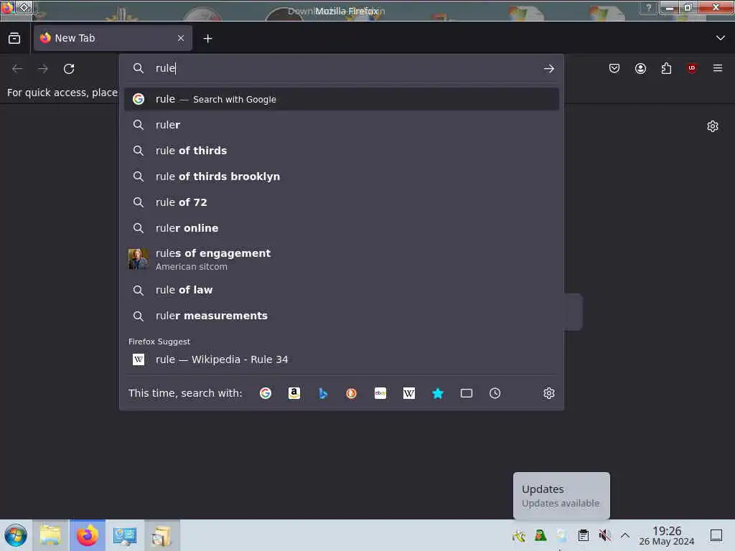Open the clock showing 19:26

pos(667,535)
